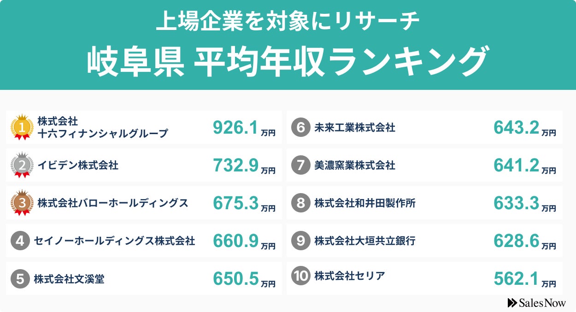Click the gray rank 7 circle badge
Image resolution: width=576 pixels, height=312 pixels.
tap(300, 165)
